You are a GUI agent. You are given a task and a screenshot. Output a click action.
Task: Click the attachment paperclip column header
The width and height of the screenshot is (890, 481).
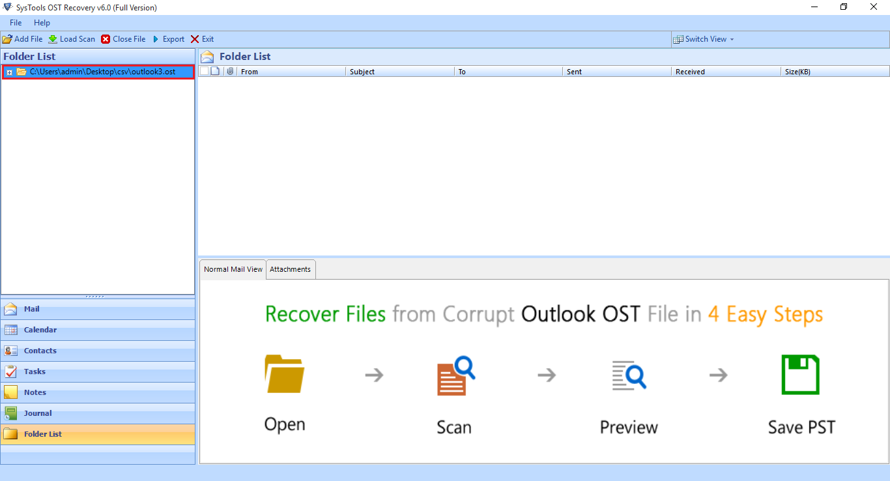pyautogui.click(x=230, y=71)
